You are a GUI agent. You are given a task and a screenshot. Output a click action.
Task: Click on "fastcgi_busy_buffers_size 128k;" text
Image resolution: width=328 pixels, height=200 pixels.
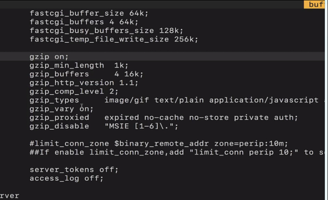[x=106, y=31]
